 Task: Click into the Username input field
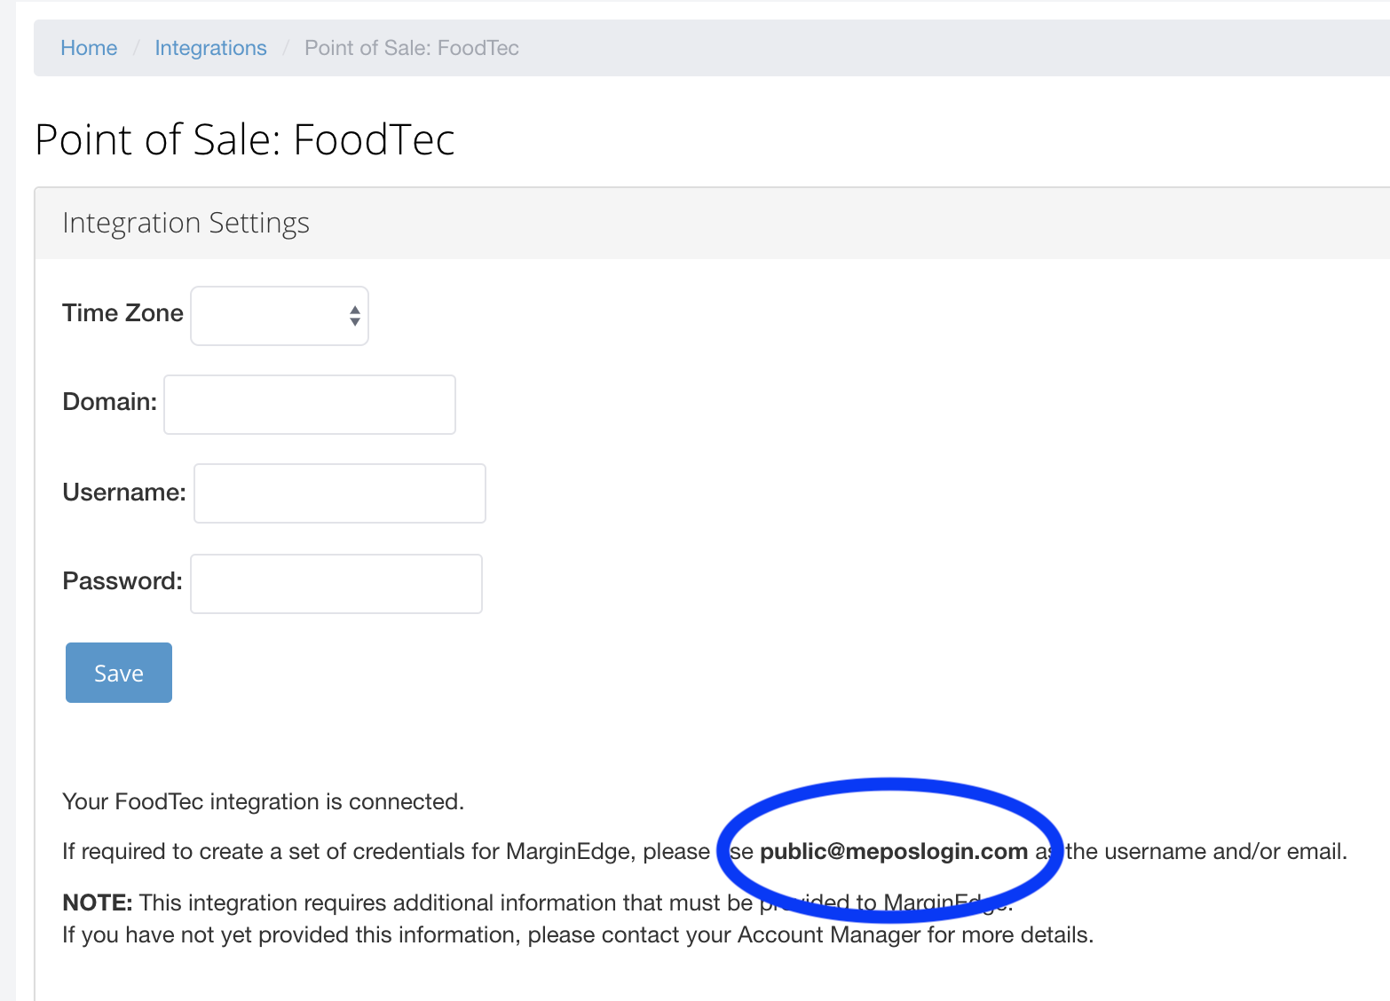339,493
